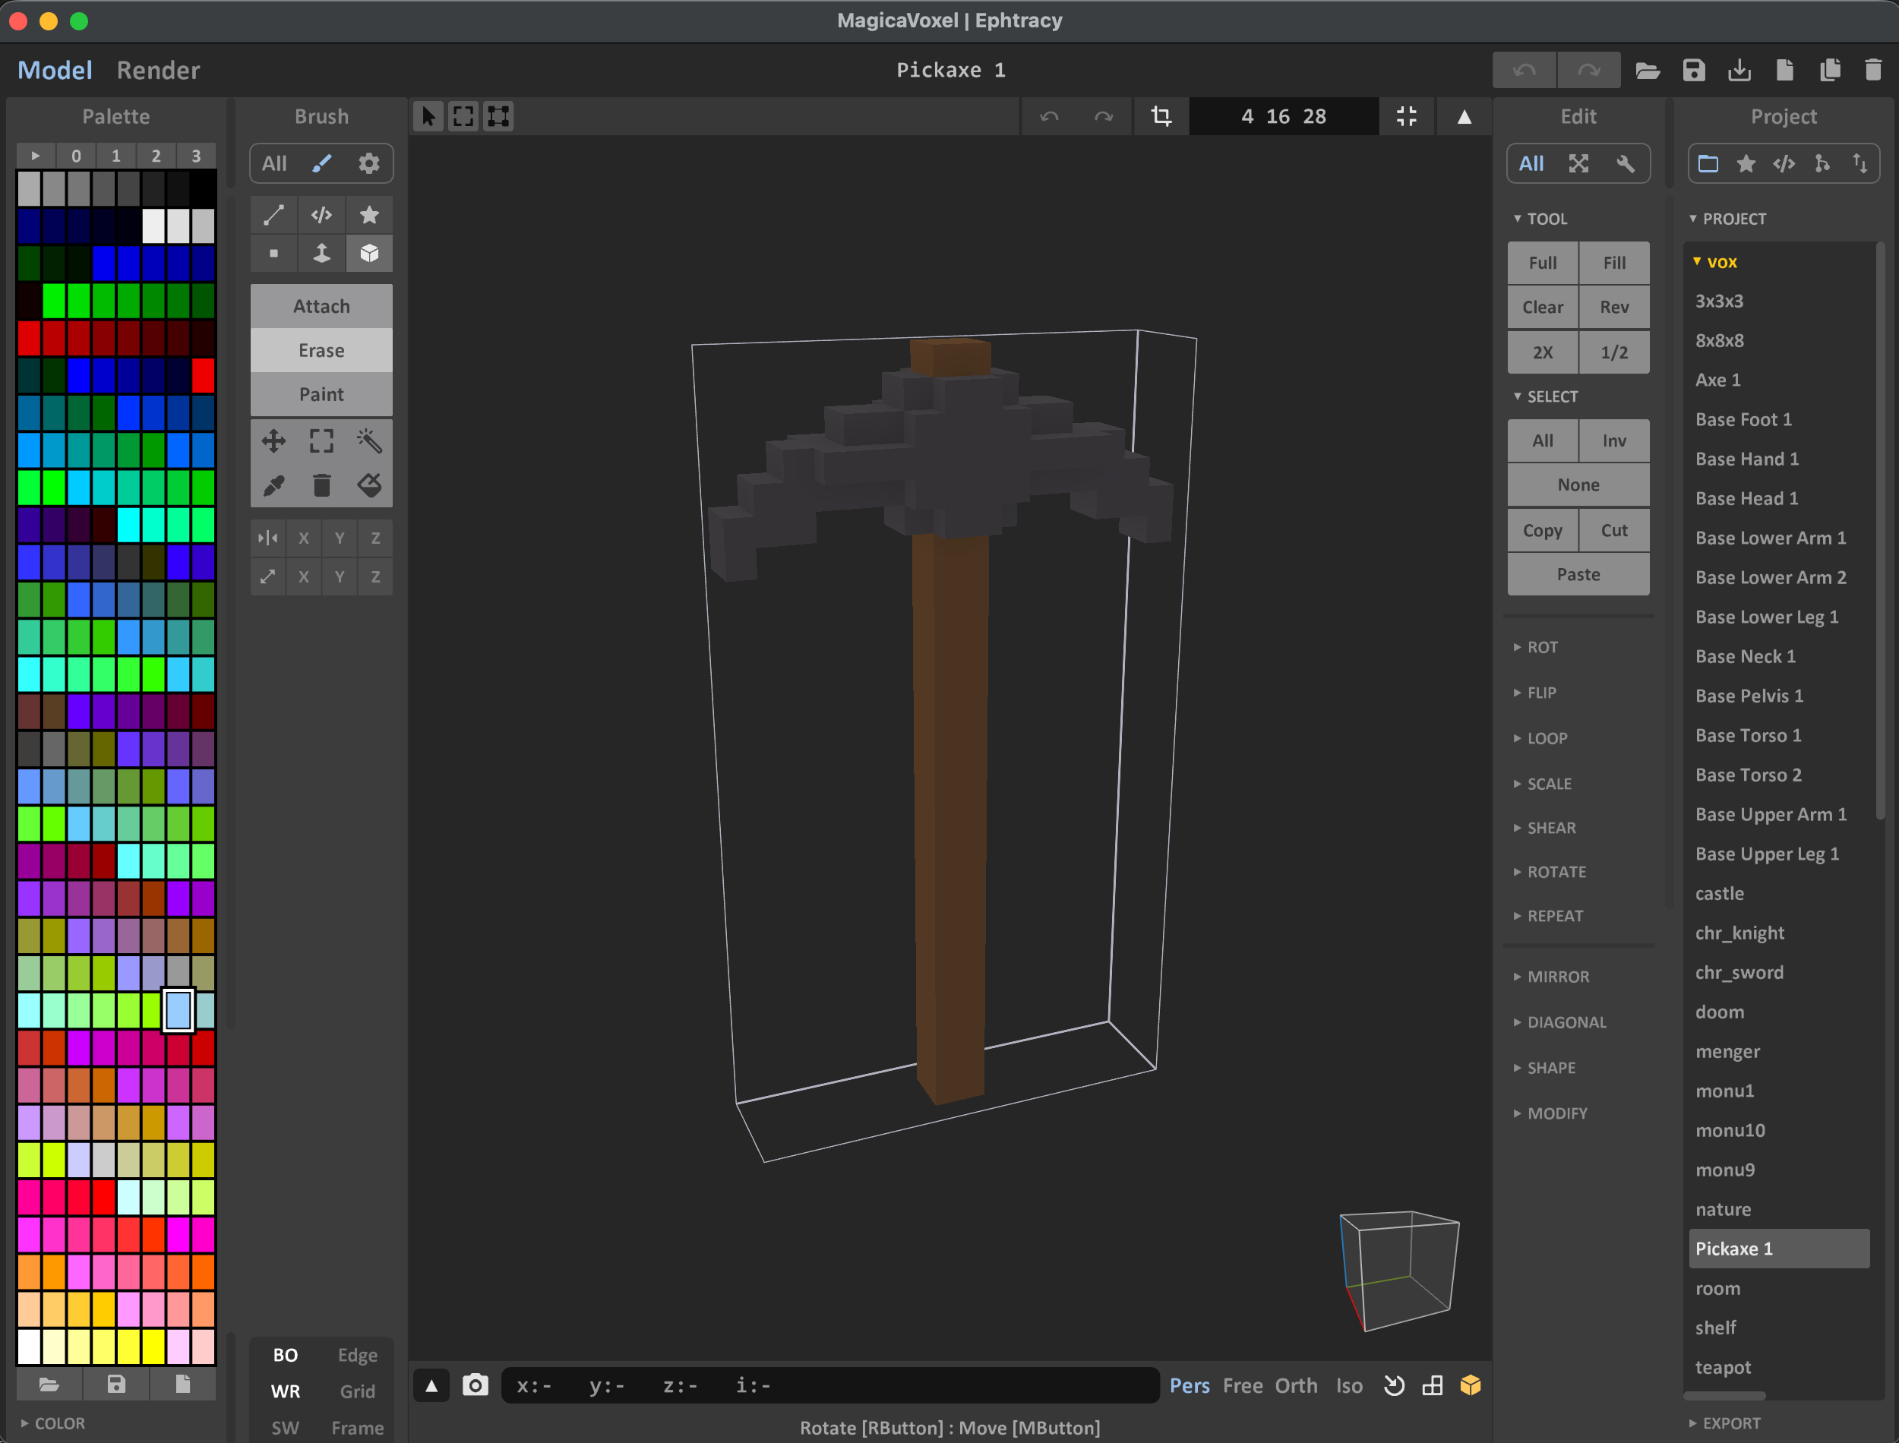The width and height of the screenshot is (1899, 1443).
Task: Activate the box select marquee icon
Action: click(321, 441)
